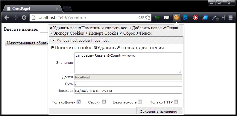This screenshot has width=237, height=116.
Task: Click Только для чтения
Action: [140, 48]
